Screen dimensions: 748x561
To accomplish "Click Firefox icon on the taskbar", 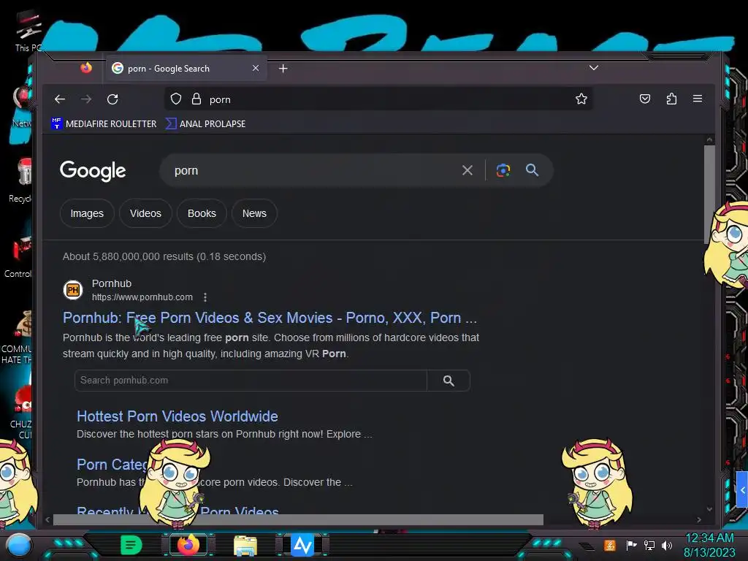I will [x=188, y=545].
